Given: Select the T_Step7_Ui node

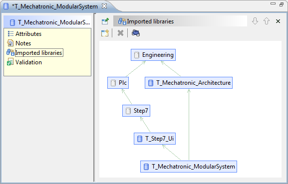Looking at the screenshot, I should (155, 139).
